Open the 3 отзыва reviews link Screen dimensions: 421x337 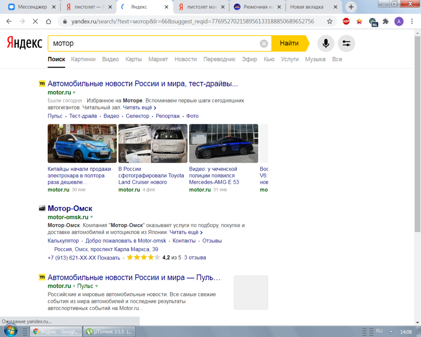[195, 258]
